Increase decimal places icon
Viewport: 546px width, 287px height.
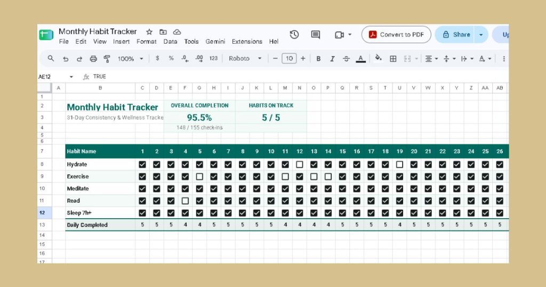tap(199, 59)
